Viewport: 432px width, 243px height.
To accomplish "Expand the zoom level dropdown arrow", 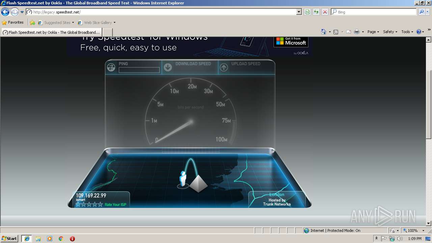I will click(423, 231).
